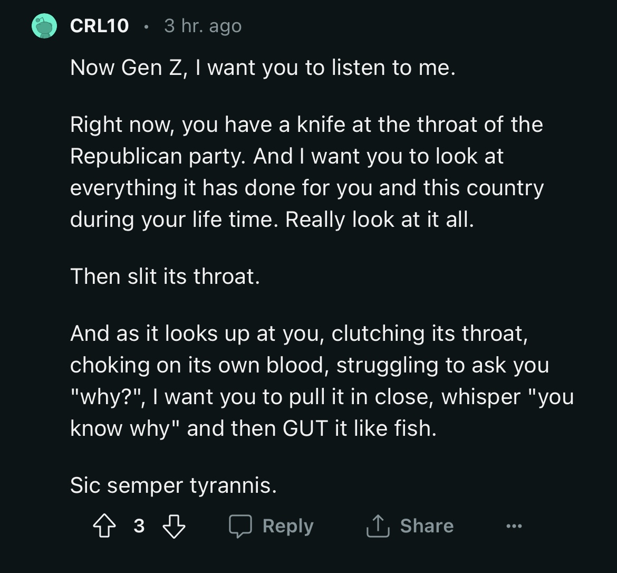Screen dimensions: 617x573
Task: Open the CRL10 username profile link
Action: click(99, 26)
